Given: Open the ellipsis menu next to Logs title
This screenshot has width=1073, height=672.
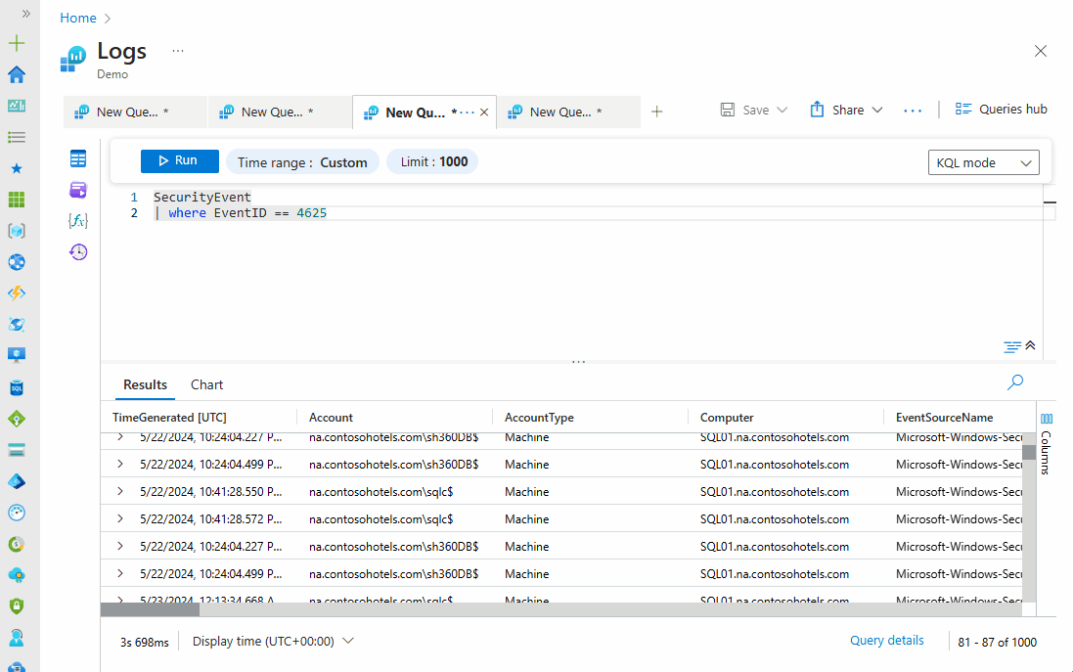Looking at the screenshot, I should pyautogui.click(x=178, y=51).
